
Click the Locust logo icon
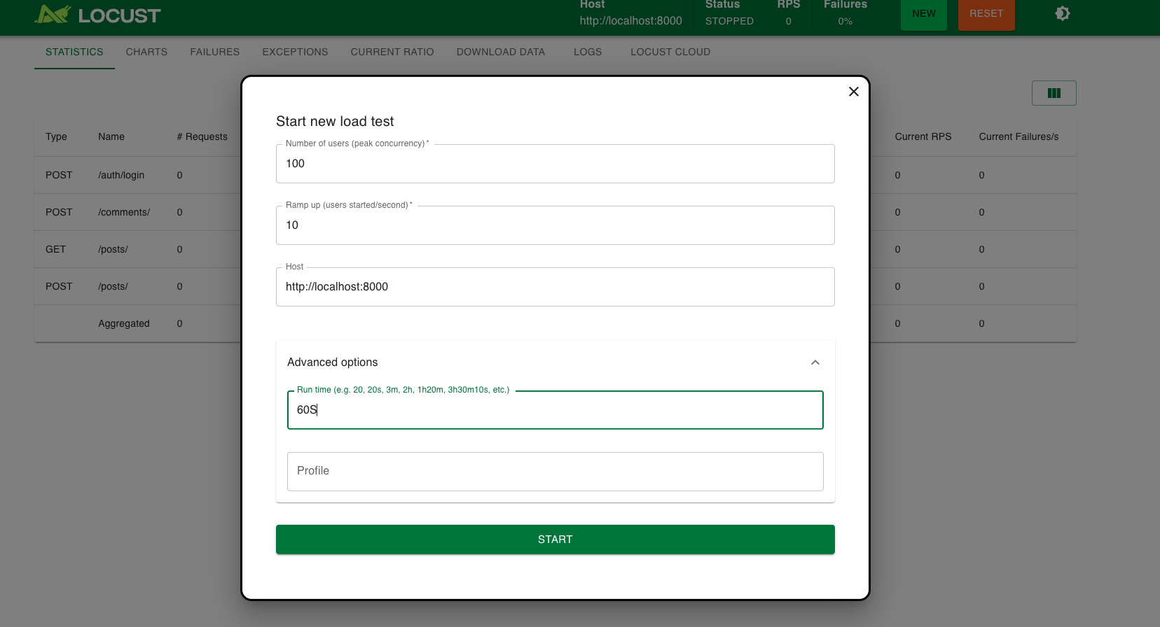pos(53,14)
